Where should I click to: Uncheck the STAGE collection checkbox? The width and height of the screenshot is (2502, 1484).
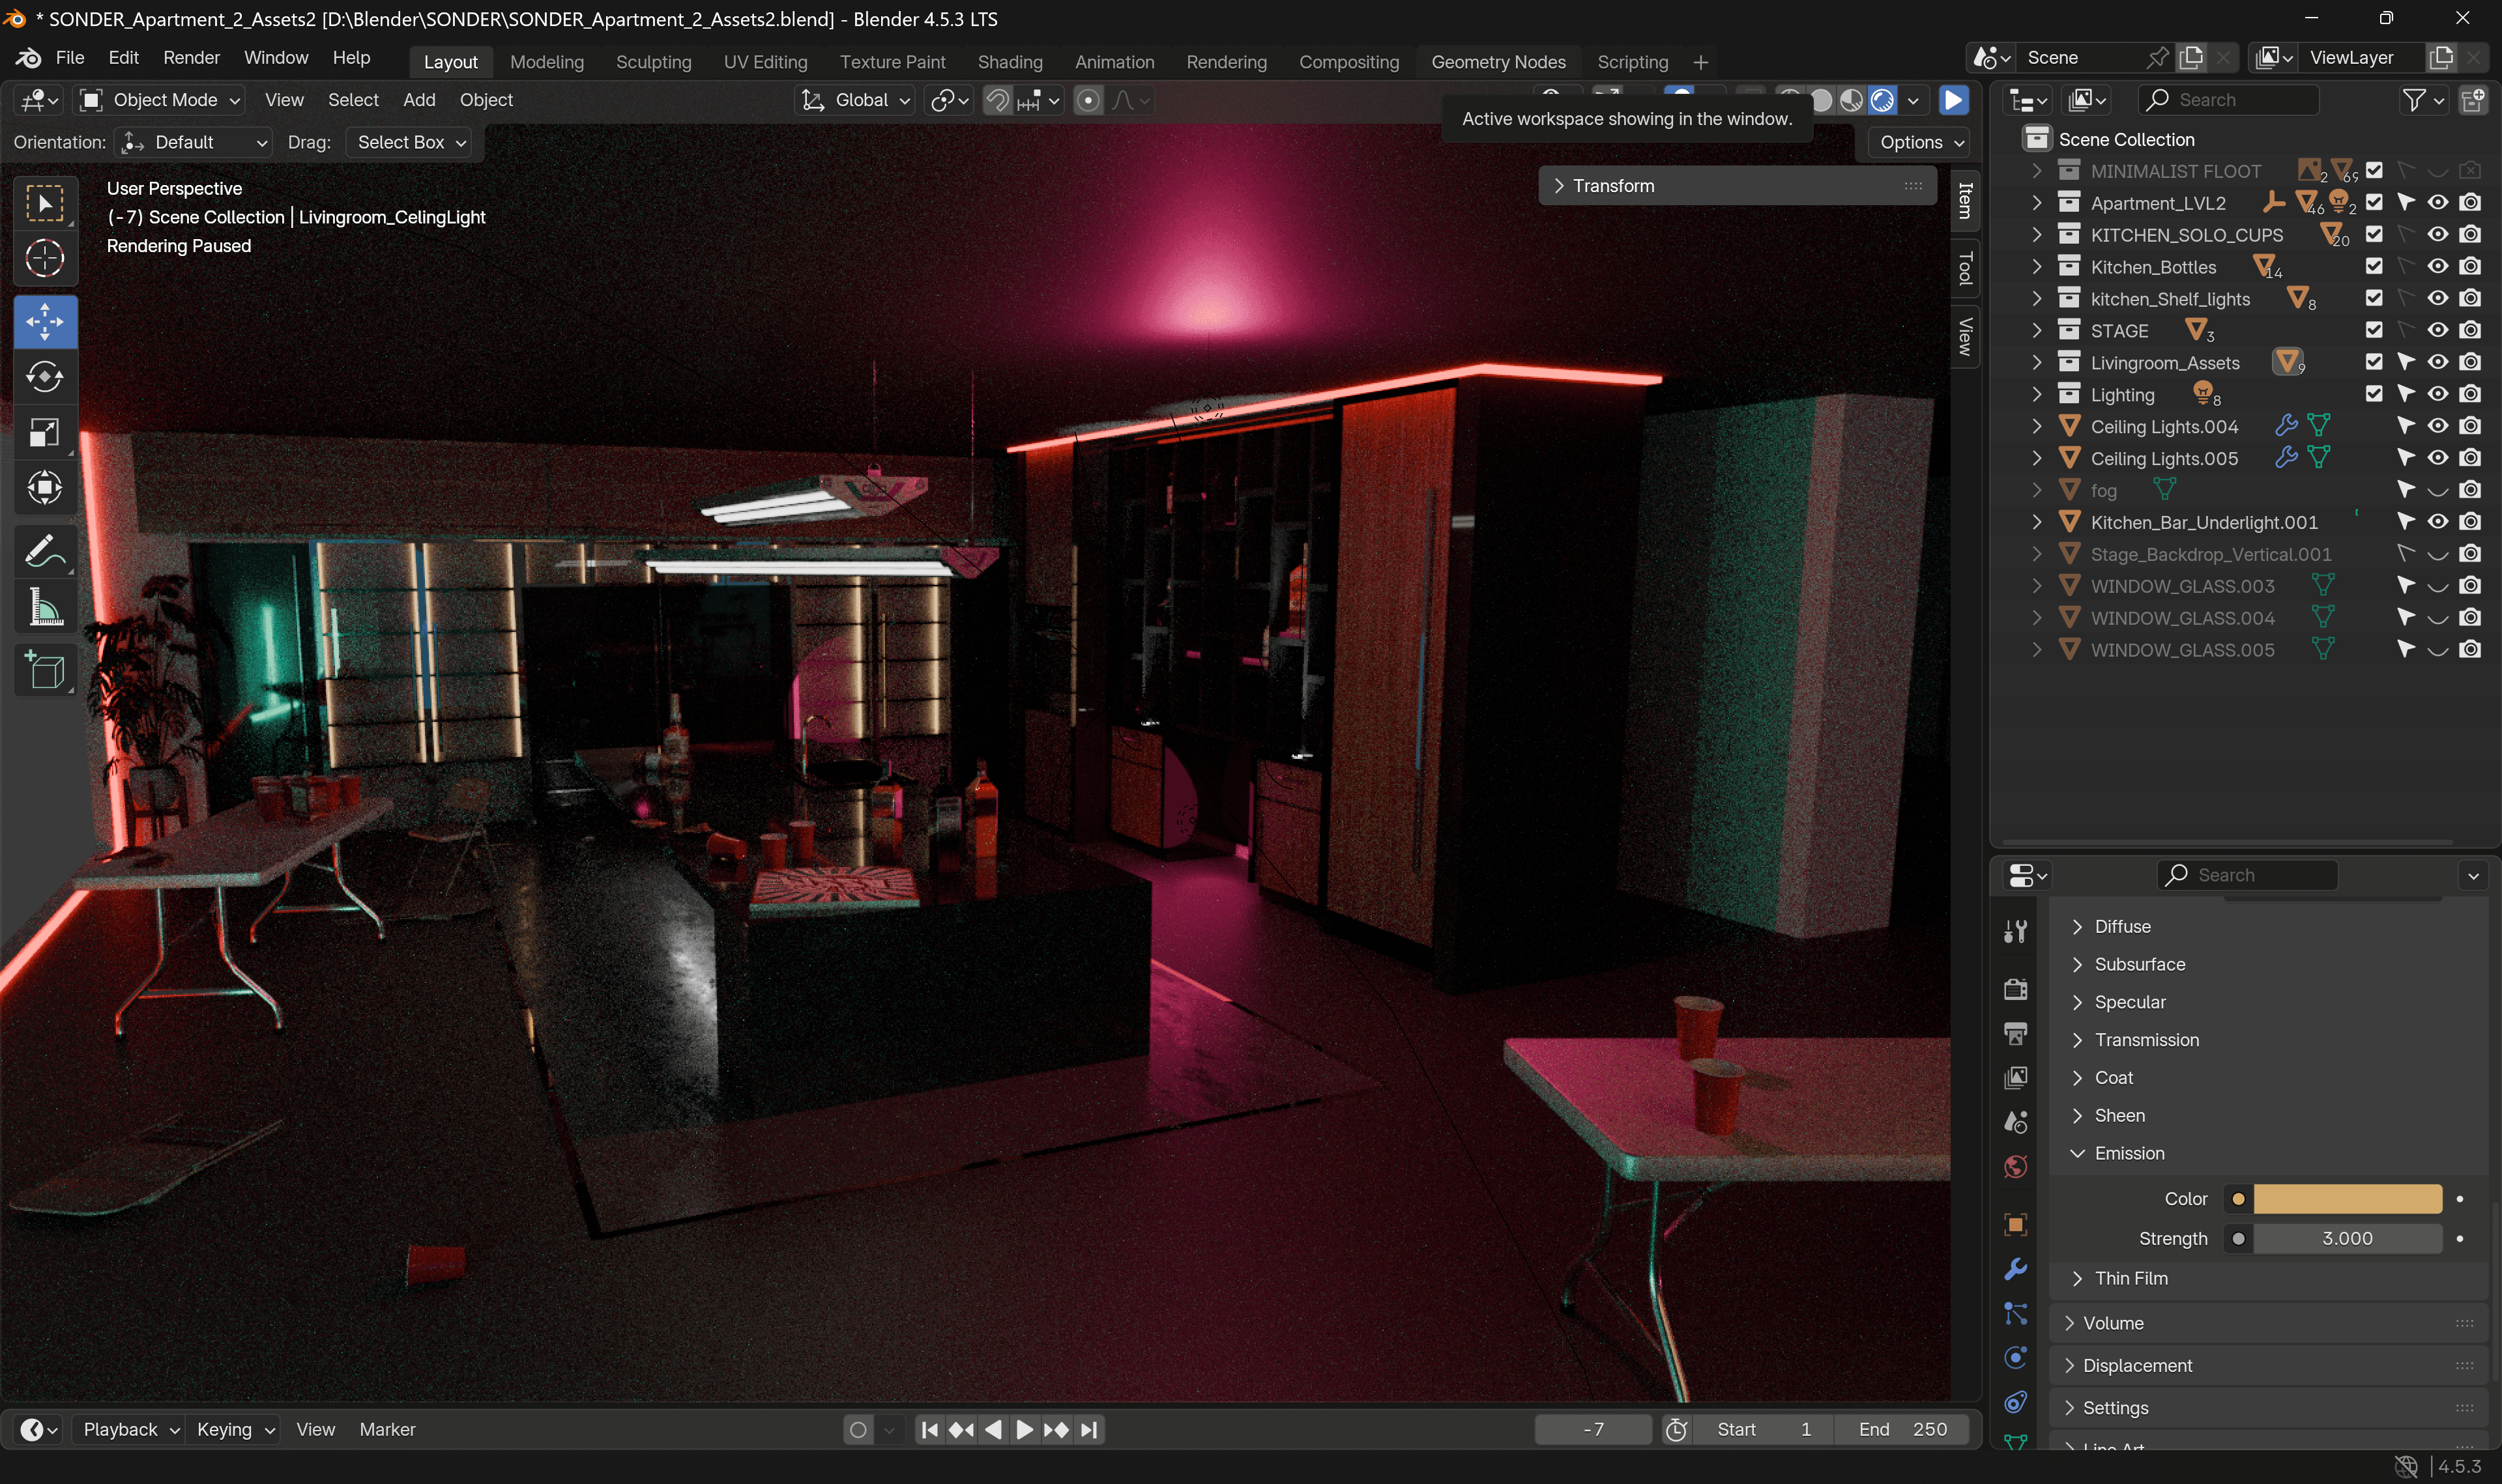tap(2374, 330)
